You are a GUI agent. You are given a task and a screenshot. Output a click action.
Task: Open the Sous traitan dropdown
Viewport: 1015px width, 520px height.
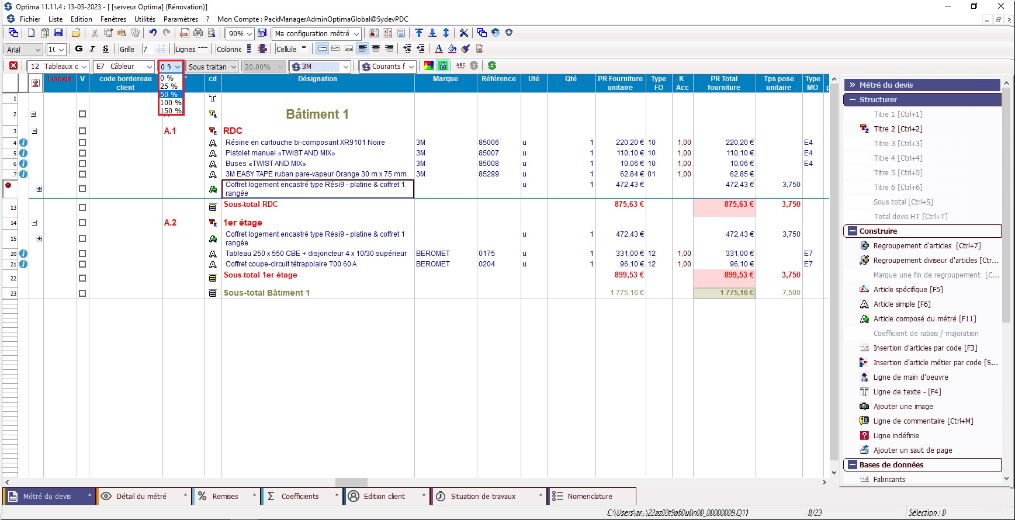coord(234,67)
